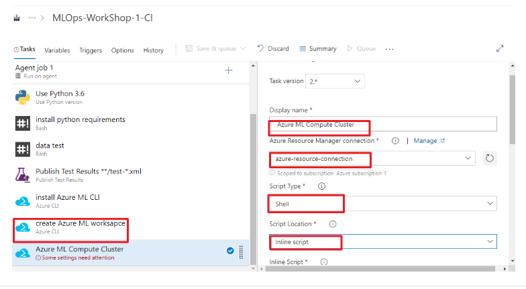The image size is (526, 289).
Task: Click the settings panel scroll down arrow
Action: tap(513, 261)
